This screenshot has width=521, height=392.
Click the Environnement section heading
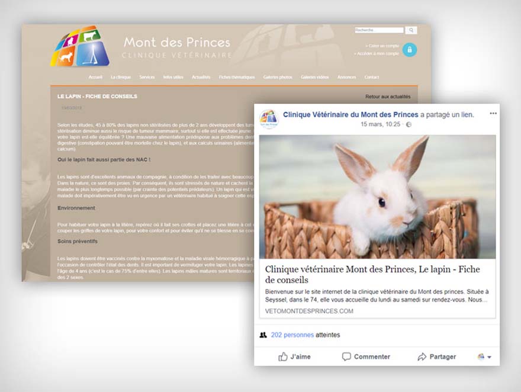(76, 208)
